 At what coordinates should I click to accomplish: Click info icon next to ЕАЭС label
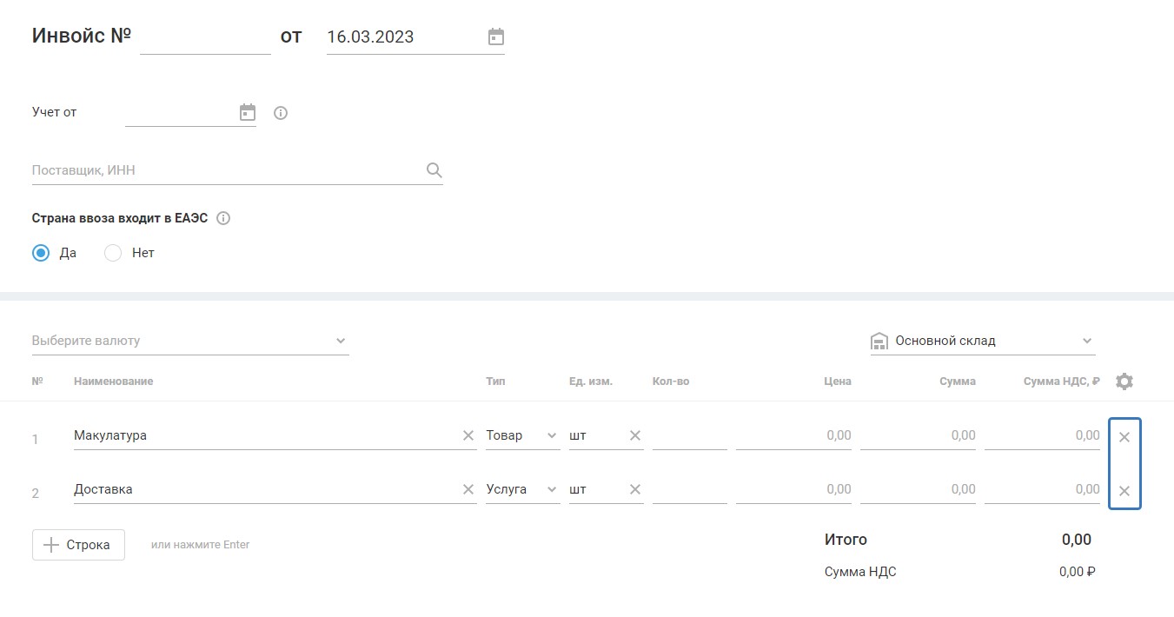coord(223,218)
